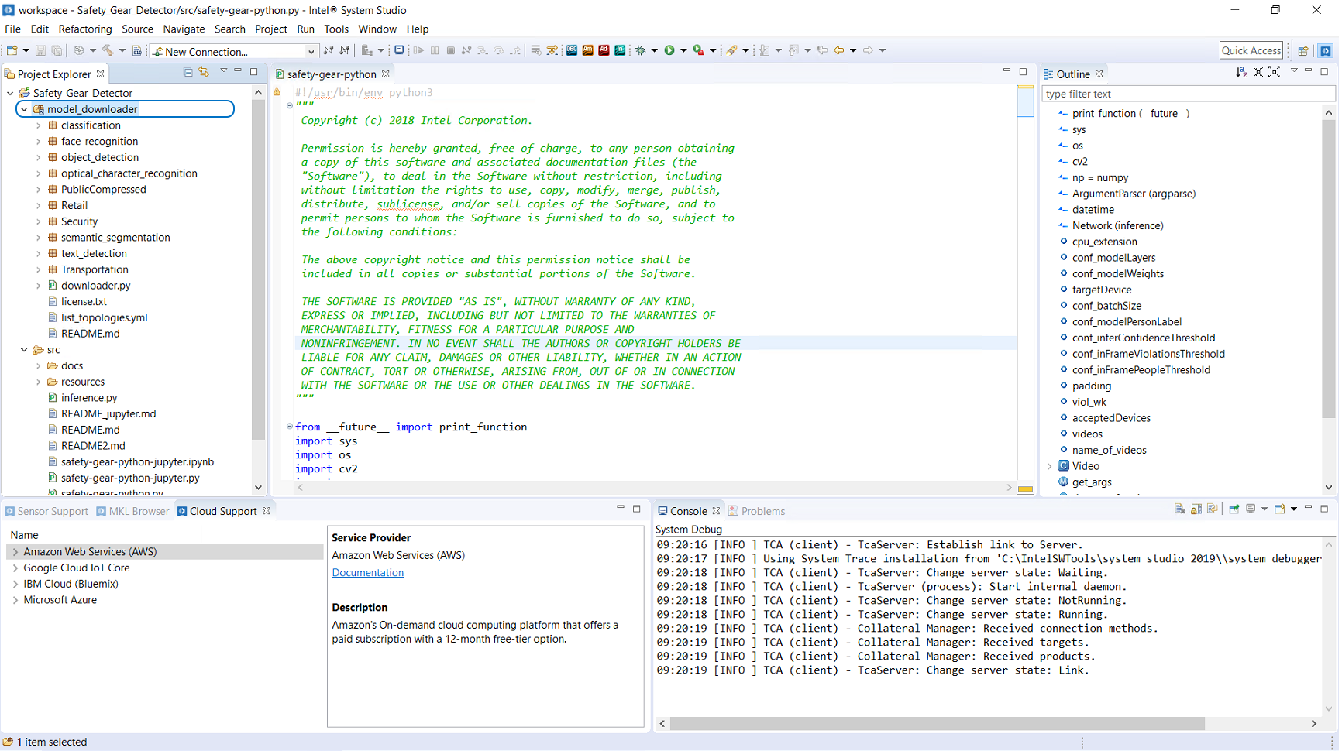Switch to the MKL Browser tab

tap(132, 511)
